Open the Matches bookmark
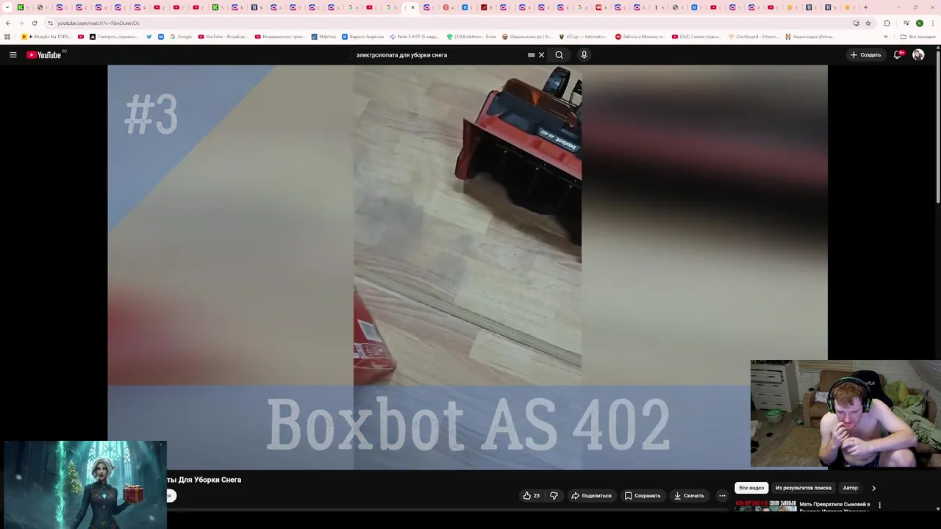This screenshot has height=529, width=941. 323,36
